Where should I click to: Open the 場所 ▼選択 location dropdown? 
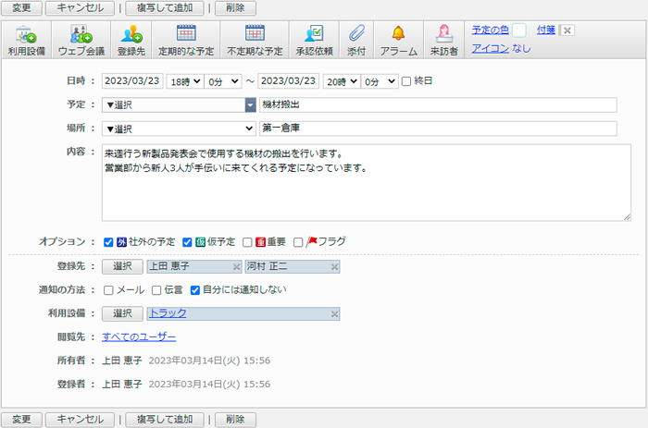[180, 128]
